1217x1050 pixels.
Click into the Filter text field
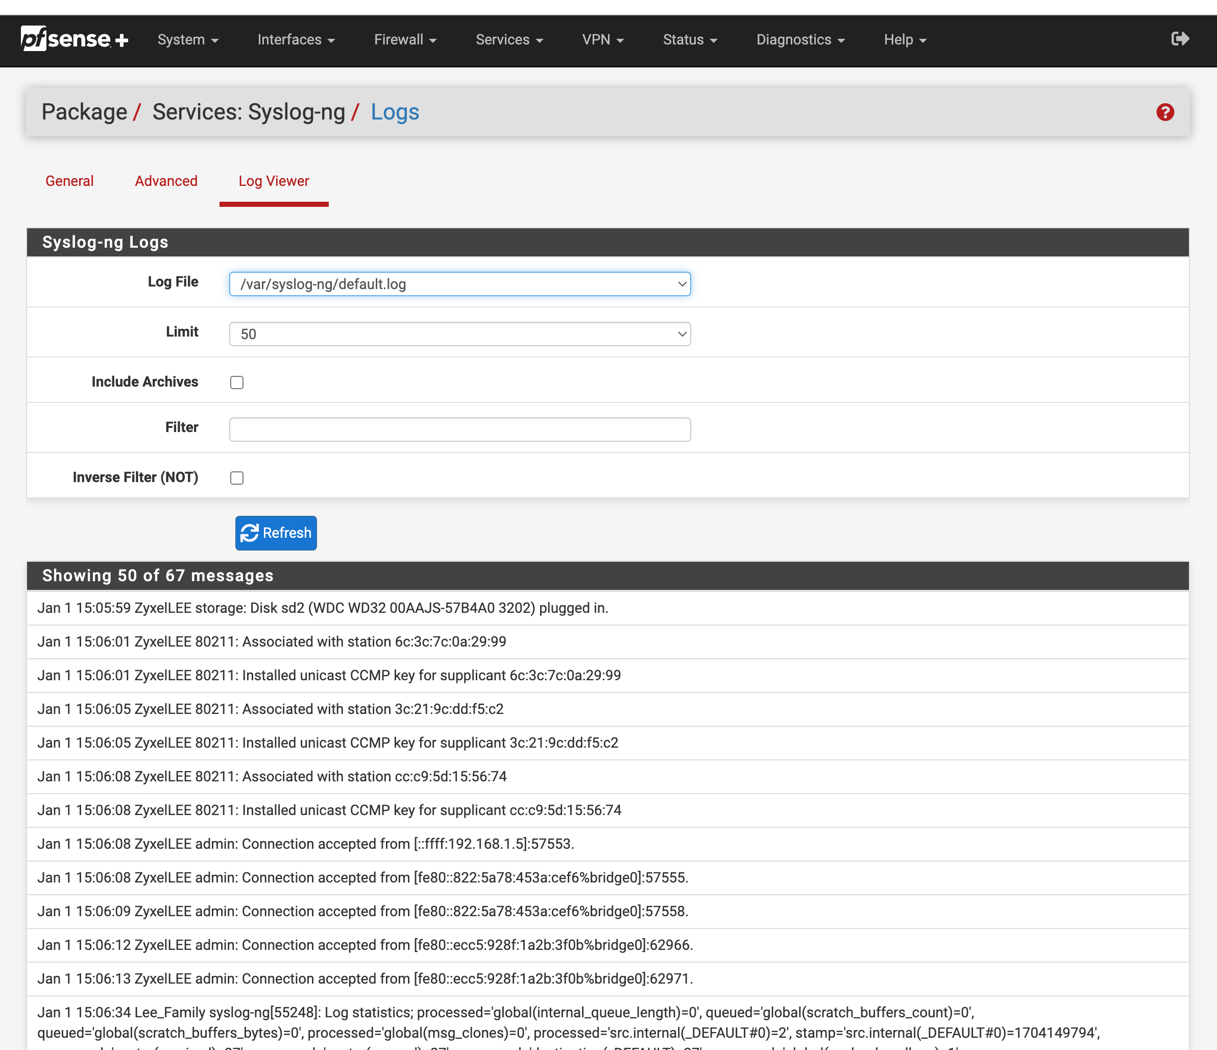(x=459, y=429)
